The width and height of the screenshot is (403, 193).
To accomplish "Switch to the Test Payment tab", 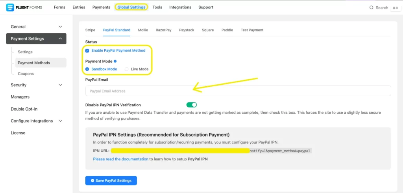I will [252, 30].
